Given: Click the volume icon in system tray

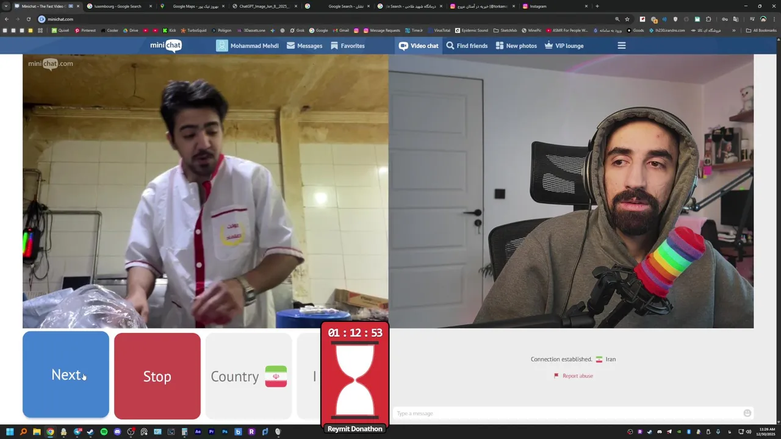Looking at the screenshot, I should click(x=749, y=432).
